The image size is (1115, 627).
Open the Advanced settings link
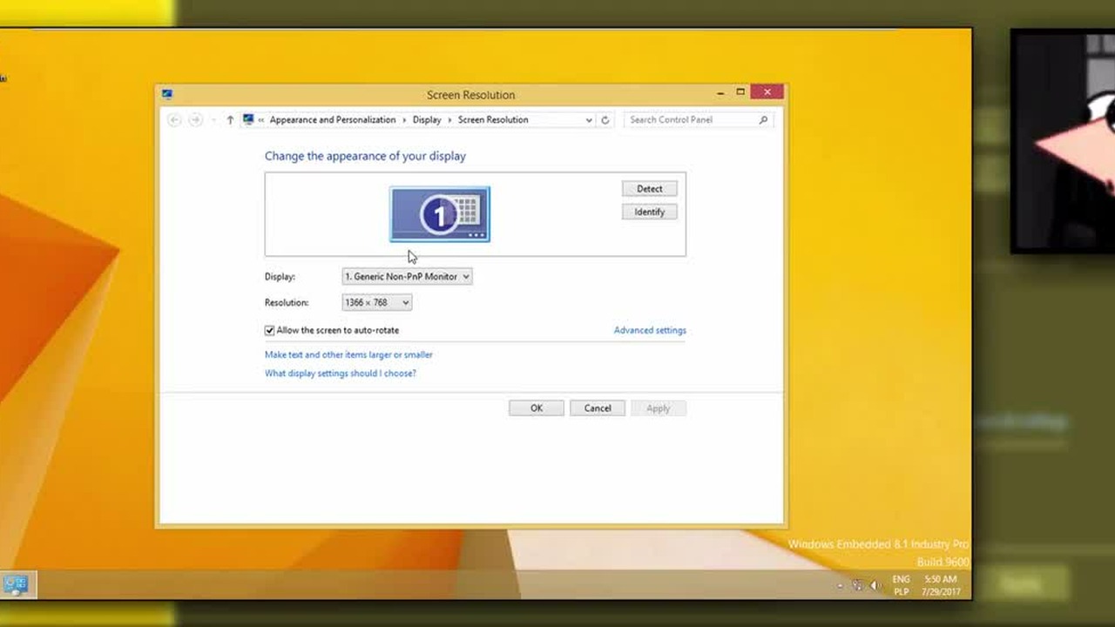tap(650, 331)
